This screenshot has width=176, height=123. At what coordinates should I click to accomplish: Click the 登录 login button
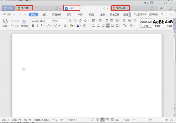point(146,3)
